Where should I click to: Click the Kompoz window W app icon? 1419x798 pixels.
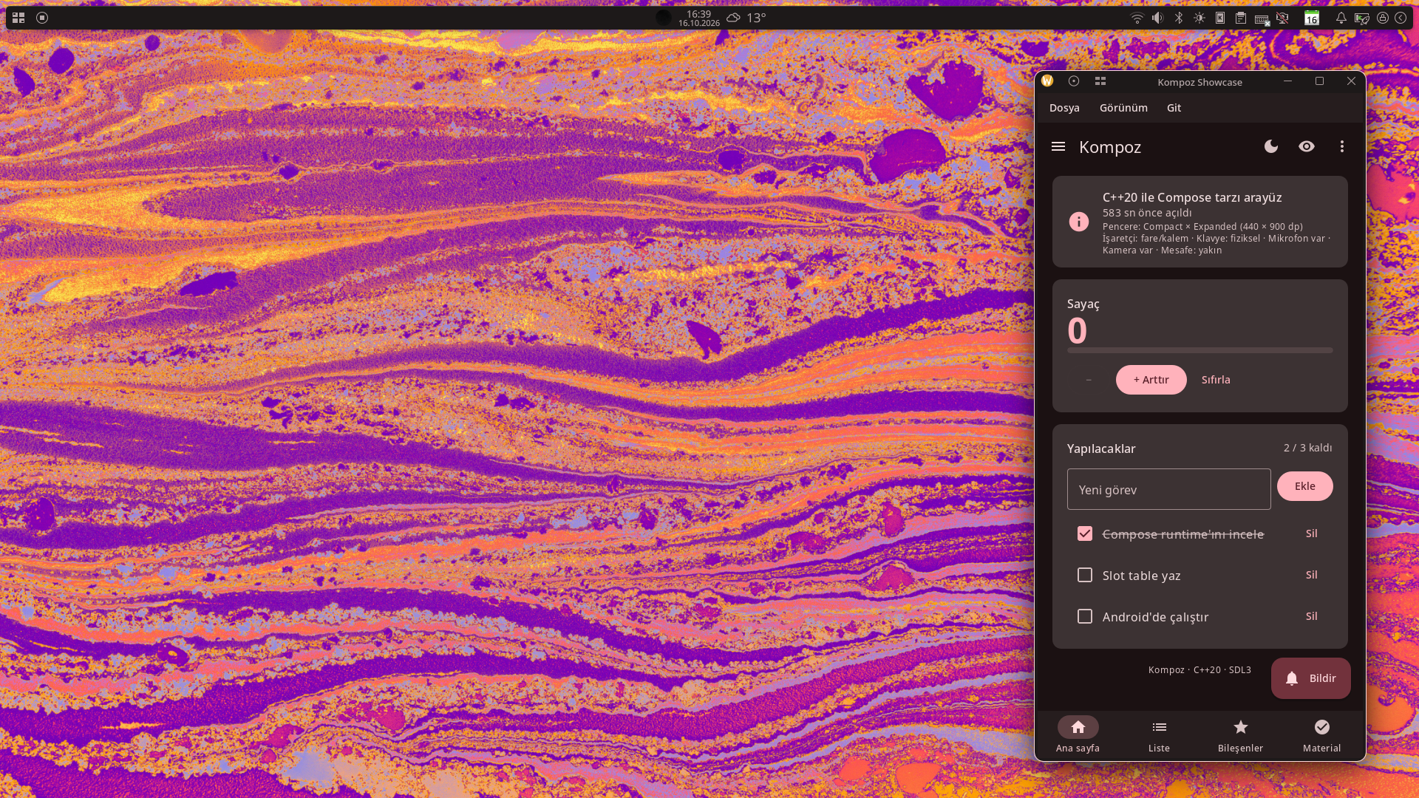pos(1047,81)
